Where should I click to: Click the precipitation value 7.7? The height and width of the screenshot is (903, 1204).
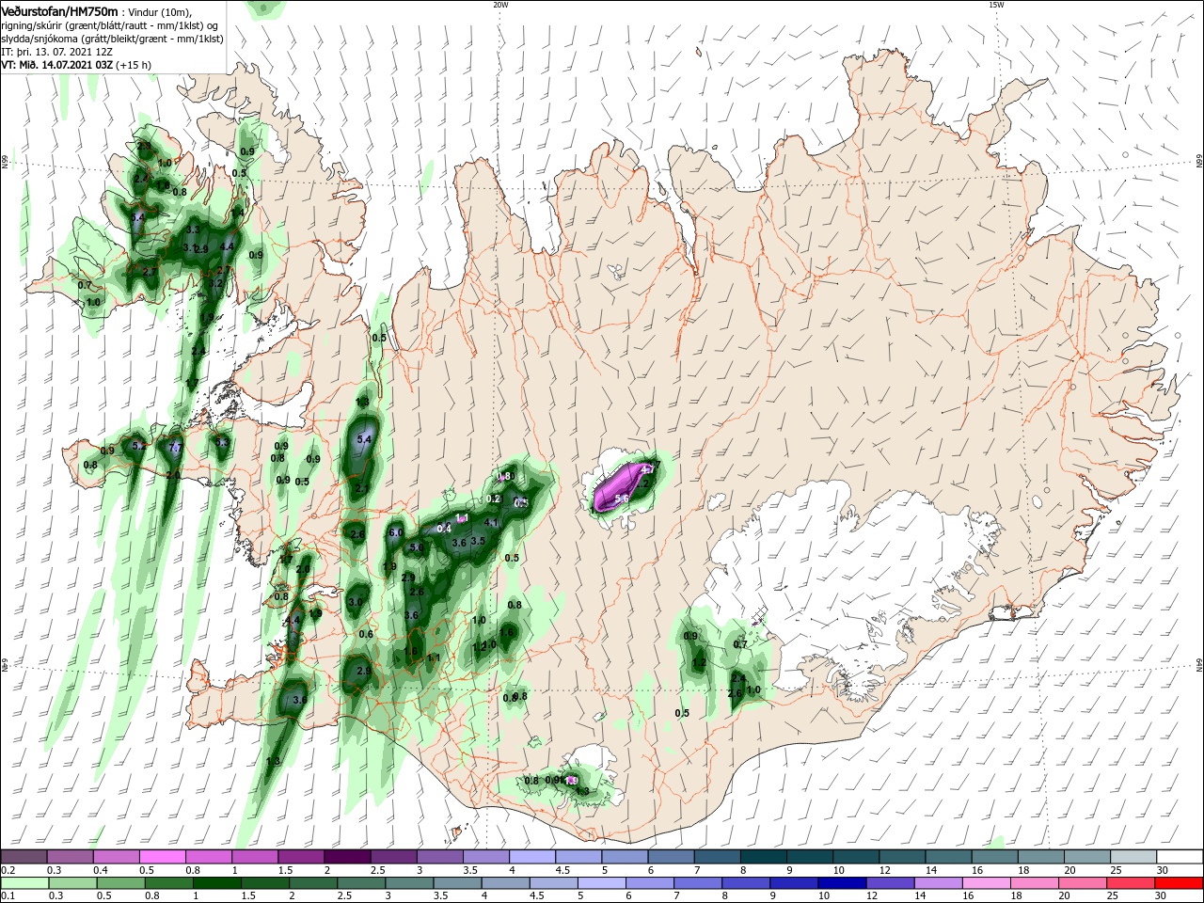pos(175,448)
